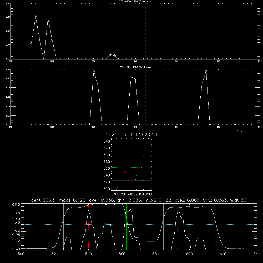This screenshot has width=263, height=263.
Task: Click the green vertical line just past 560
Action: 127,227
